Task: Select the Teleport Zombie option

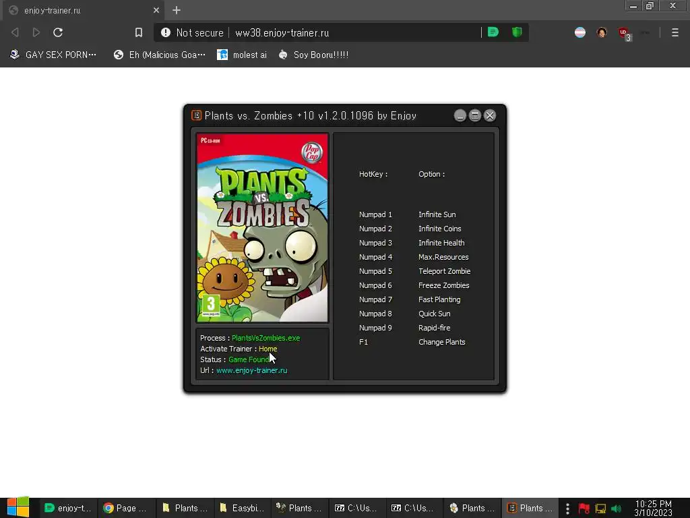Action: click(x=445, y=271)
